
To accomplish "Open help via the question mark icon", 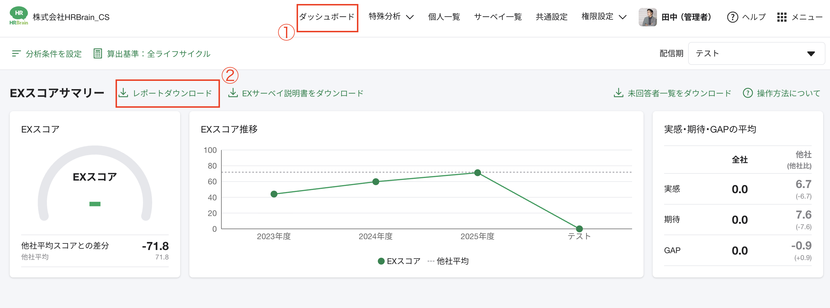I will (732, 17).
